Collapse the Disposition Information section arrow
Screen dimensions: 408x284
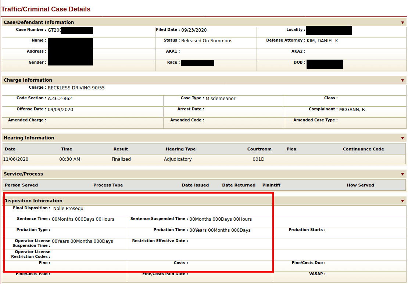[402, 201]
